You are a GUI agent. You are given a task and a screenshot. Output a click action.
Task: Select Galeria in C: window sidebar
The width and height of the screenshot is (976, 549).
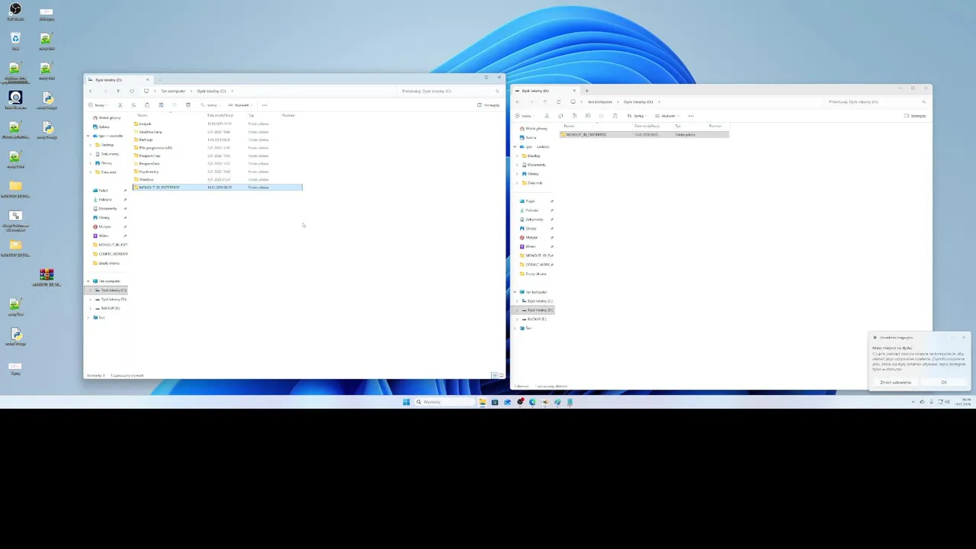[x=104, y=127]
